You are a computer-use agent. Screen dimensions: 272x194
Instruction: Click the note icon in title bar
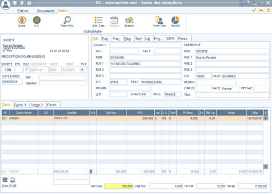tap(22, 3)
